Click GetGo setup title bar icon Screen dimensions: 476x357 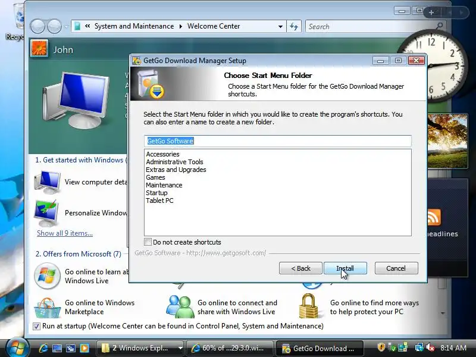137,61
